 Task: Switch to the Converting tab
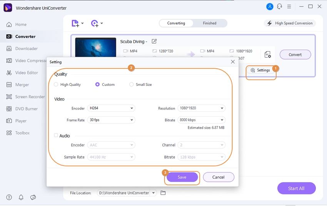tap(176, 23)
